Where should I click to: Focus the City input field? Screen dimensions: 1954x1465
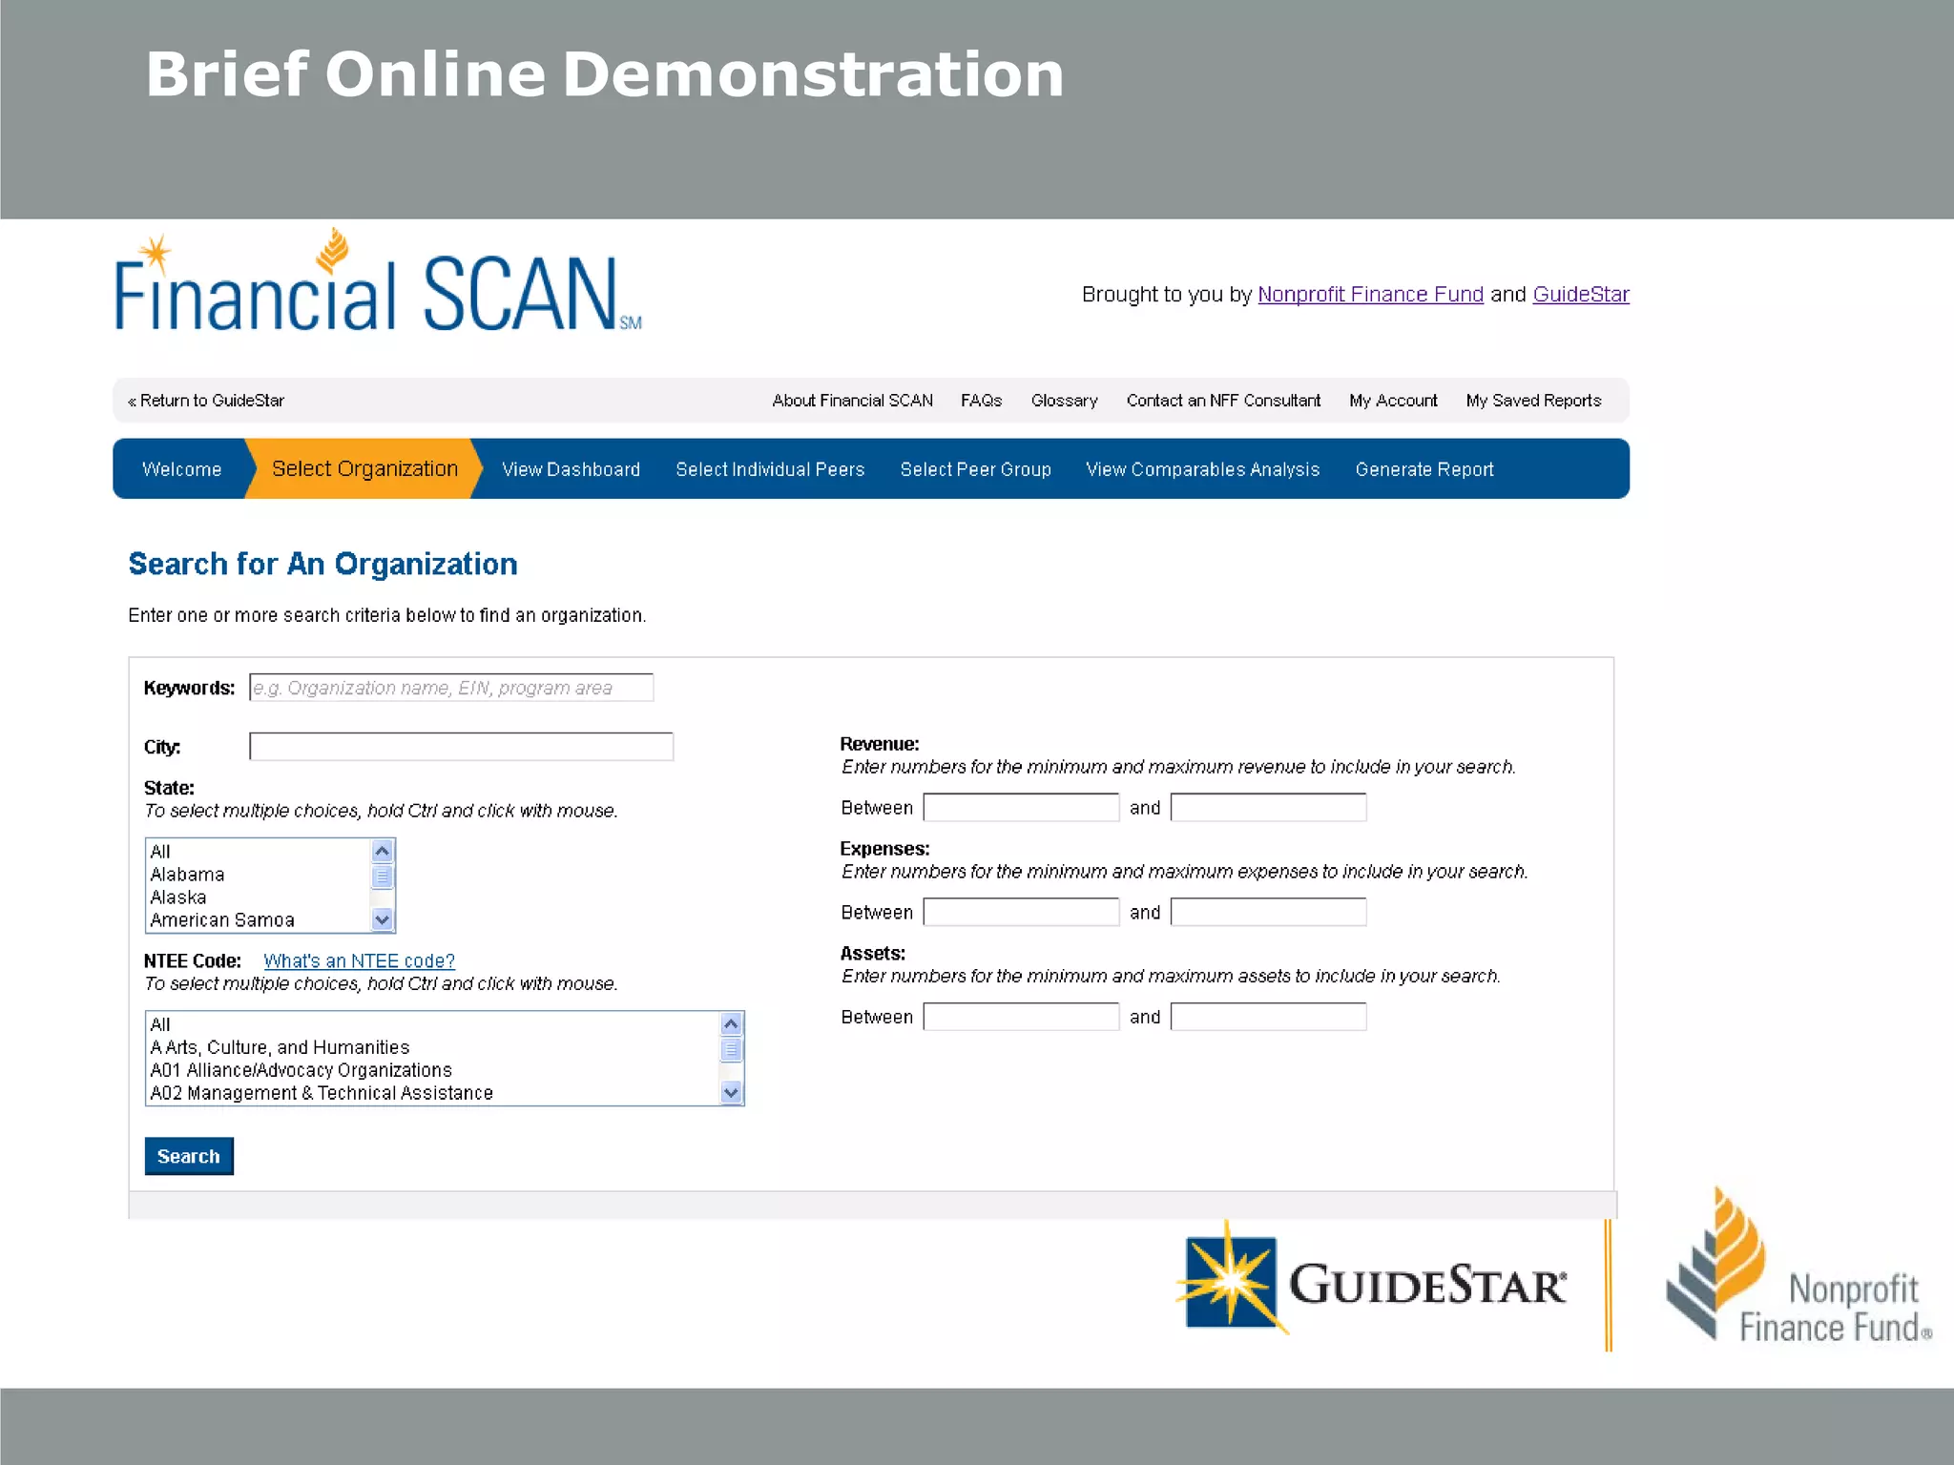point(461,746)
